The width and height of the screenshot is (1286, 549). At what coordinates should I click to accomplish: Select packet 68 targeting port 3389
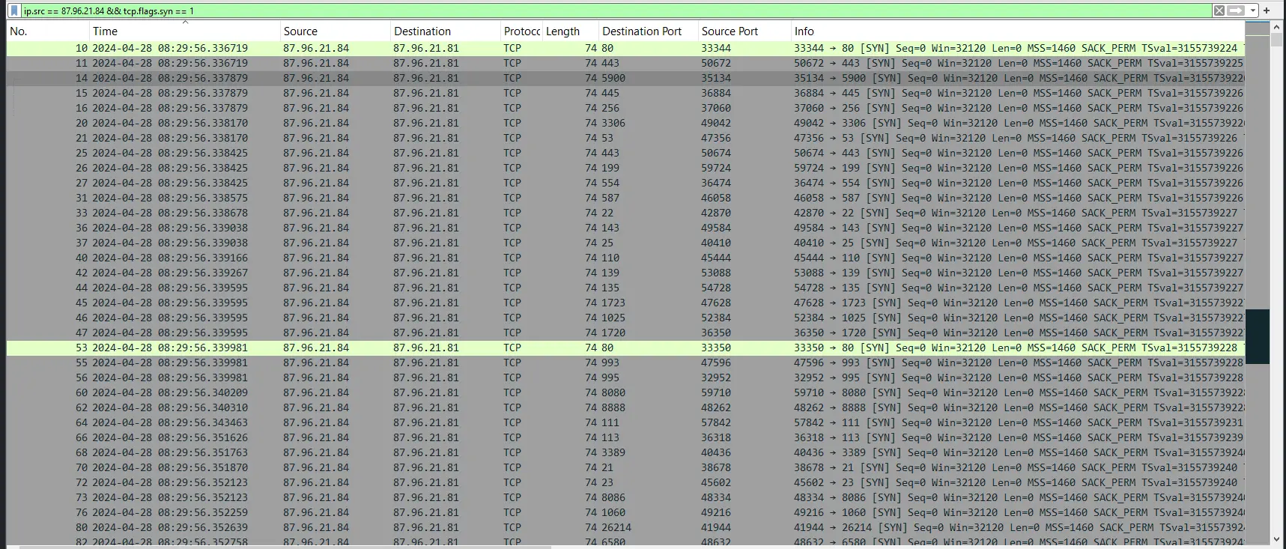coord(625,452)
